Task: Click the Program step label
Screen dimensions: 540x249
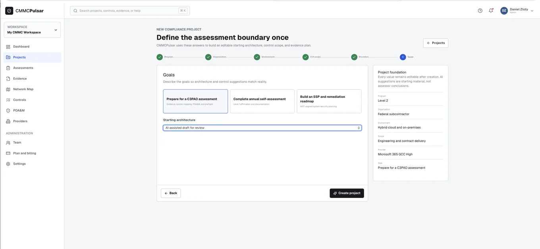Action: (169, 57)
